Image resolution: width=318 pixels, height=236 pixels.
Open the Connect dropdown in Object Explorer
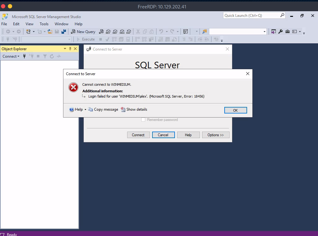click(x=11, y=56)
